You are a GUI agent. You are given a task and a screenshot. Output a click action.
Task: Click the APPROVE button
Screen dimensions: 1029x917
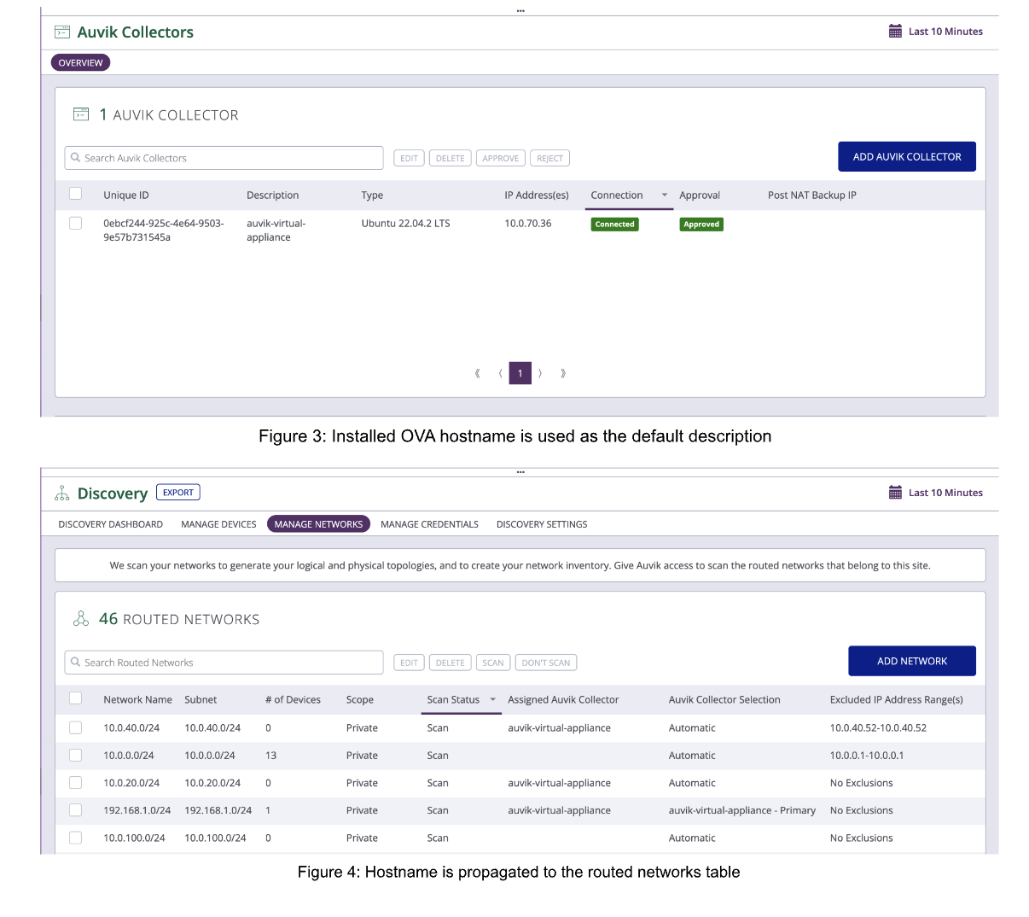(501, 158)
